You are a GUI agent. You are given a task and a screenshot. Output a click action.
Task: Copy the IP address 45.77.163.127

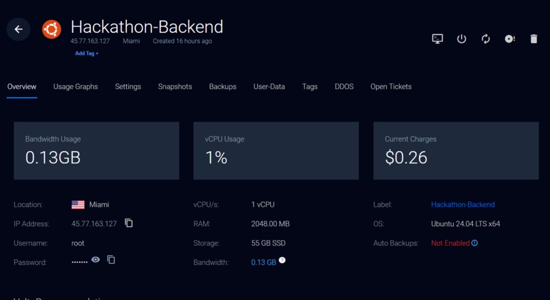tap(129, 223)
